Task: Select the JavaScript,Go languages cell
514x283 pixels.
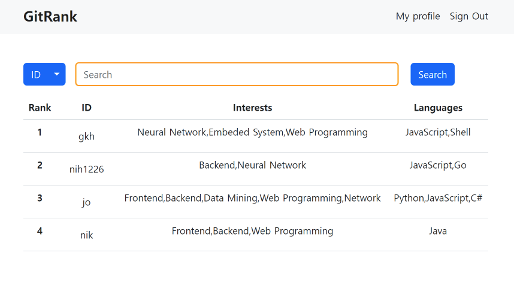Action: 438,165
